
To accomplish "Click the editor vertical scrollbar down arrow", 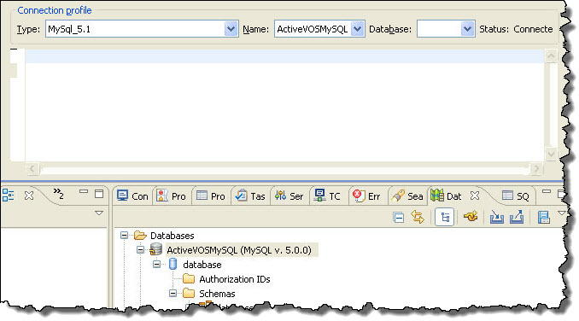I will coord(551,155).
